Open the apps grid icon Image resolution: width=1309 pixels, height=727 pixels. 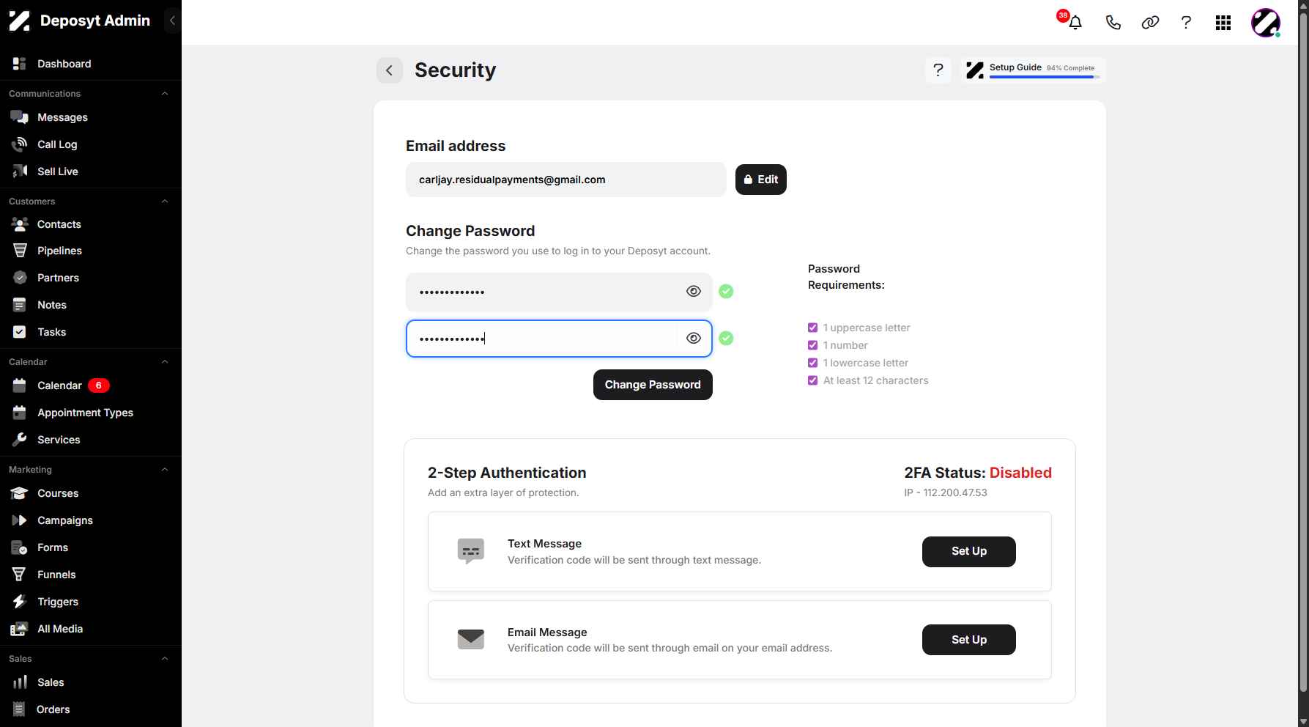click(1223, 23)
